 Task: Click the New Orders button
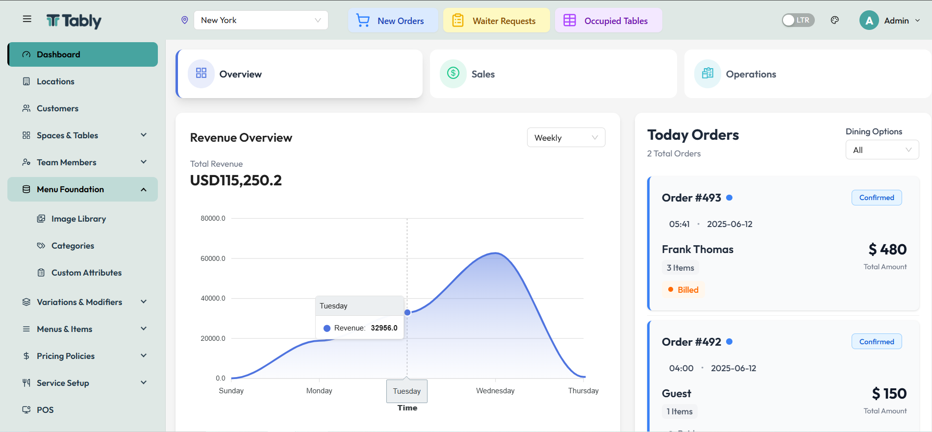pyautogui.click(x=393, y=21)
